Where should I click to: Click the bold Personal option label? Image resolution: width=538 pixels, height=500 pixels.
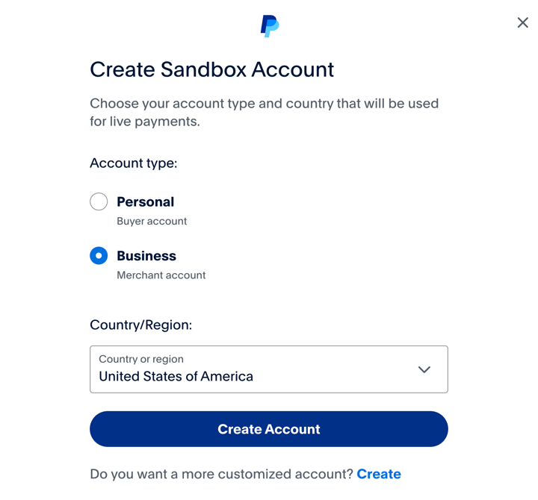point(146,201)
